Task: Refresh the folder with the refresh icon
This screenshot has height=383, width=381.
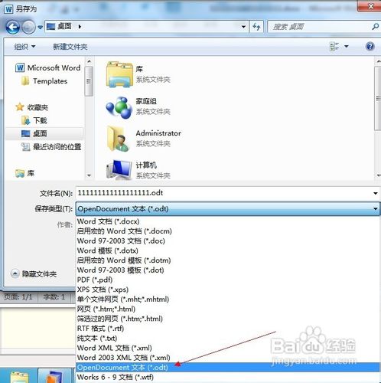Action: tap(256, 27)
